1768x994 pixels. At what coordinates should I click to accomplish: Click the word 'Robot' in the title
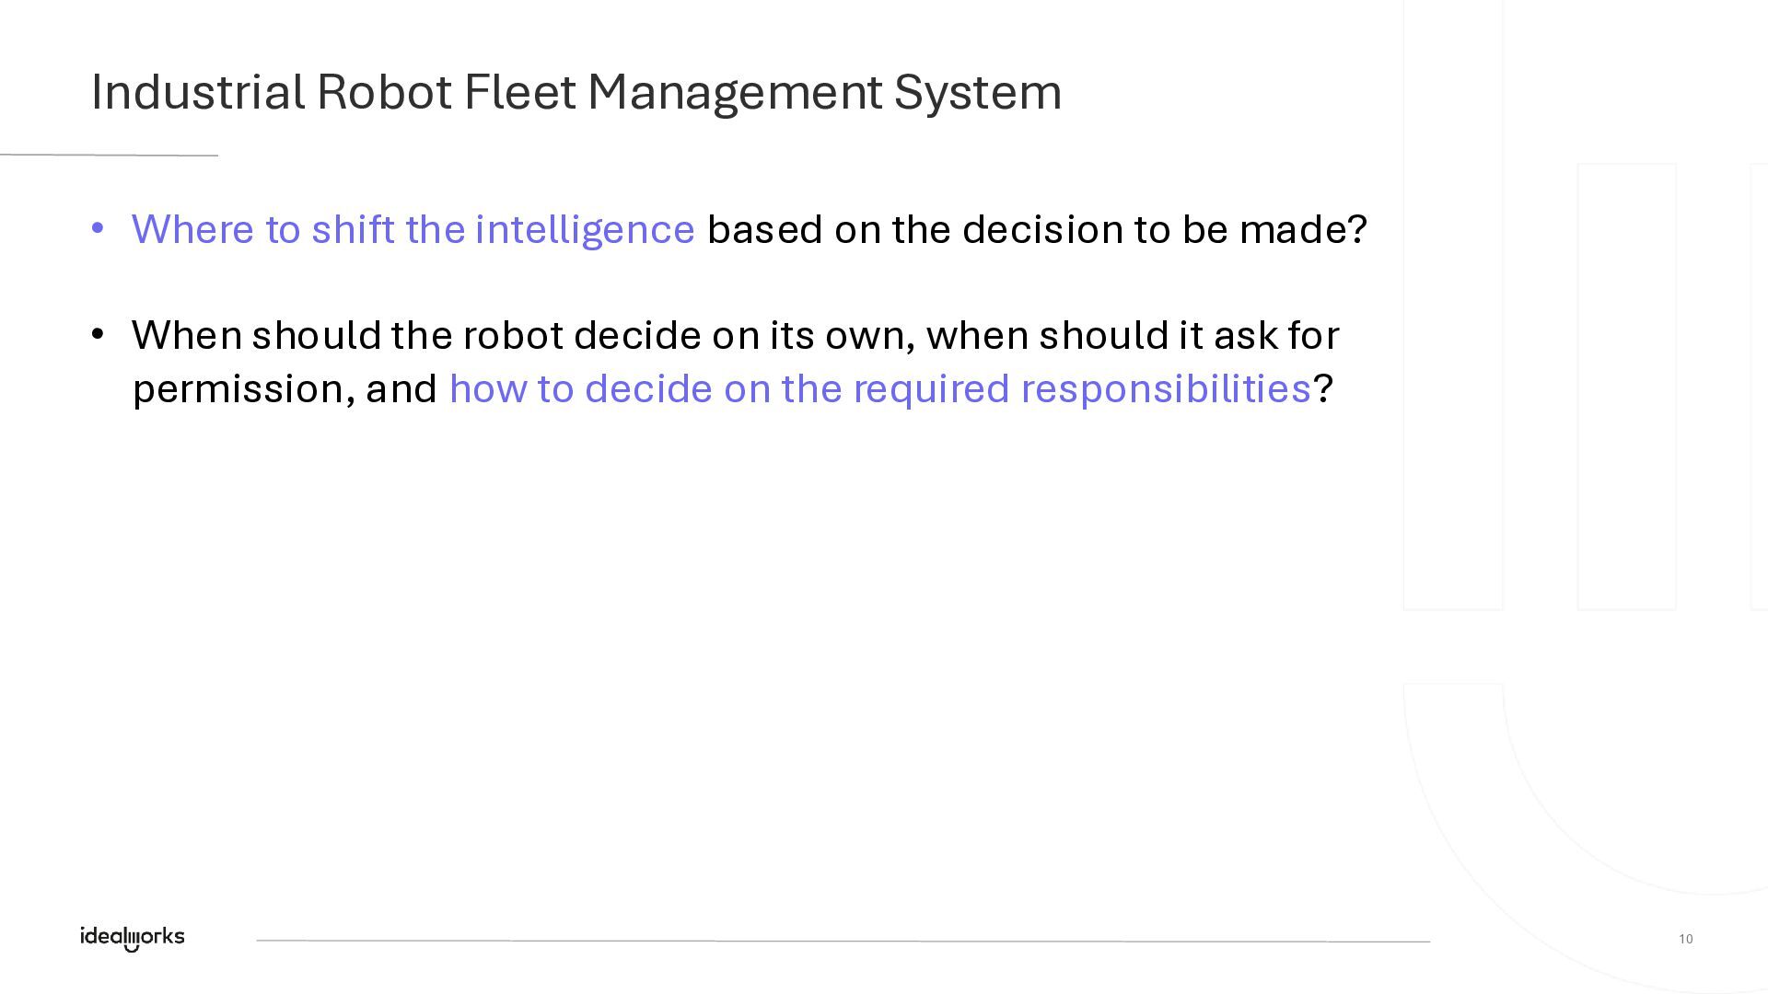384,92
